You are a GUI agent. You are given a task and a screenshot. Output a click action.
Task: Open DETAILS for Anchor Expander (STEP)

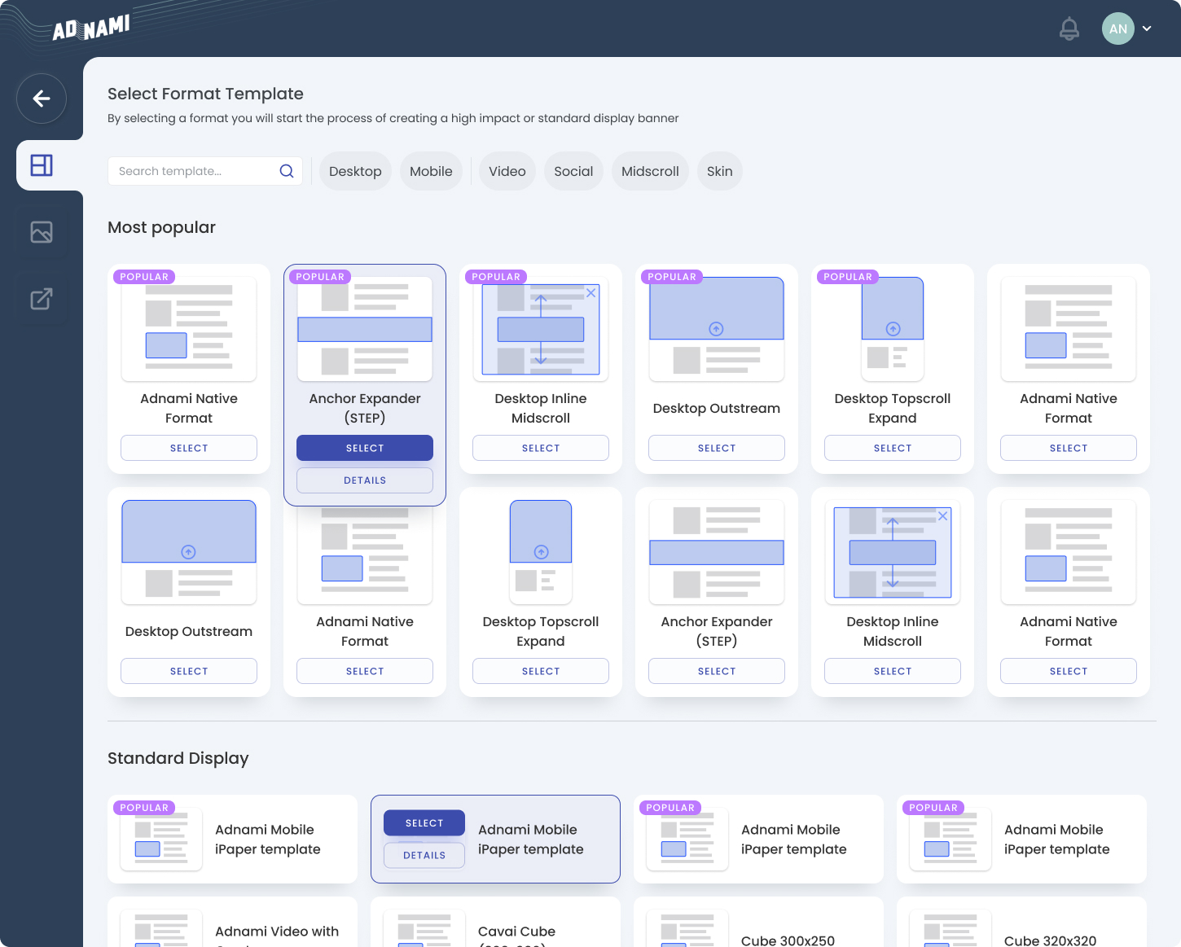click(365, 480)
